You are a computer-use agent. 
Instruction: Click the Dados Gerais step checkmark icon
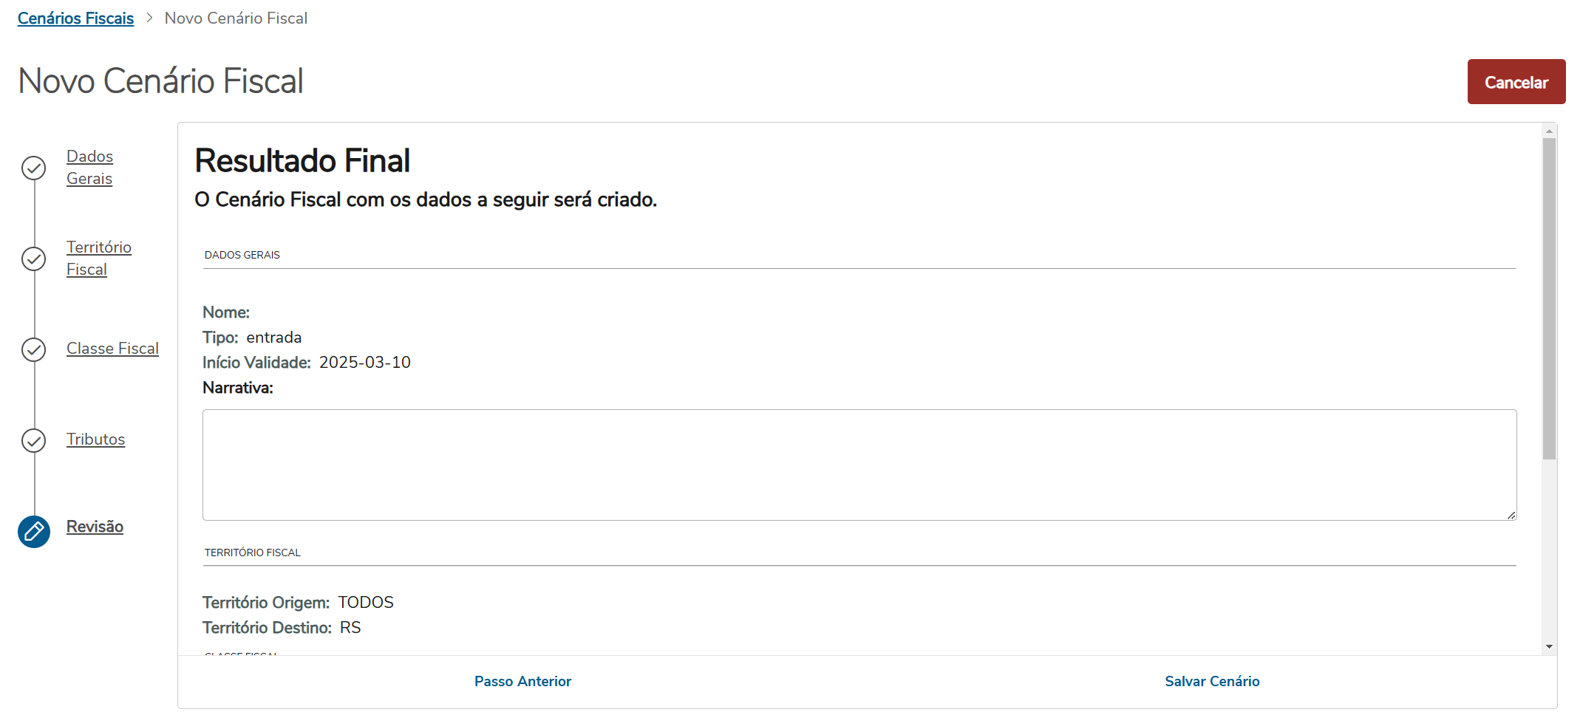click(x=34, y=168)
